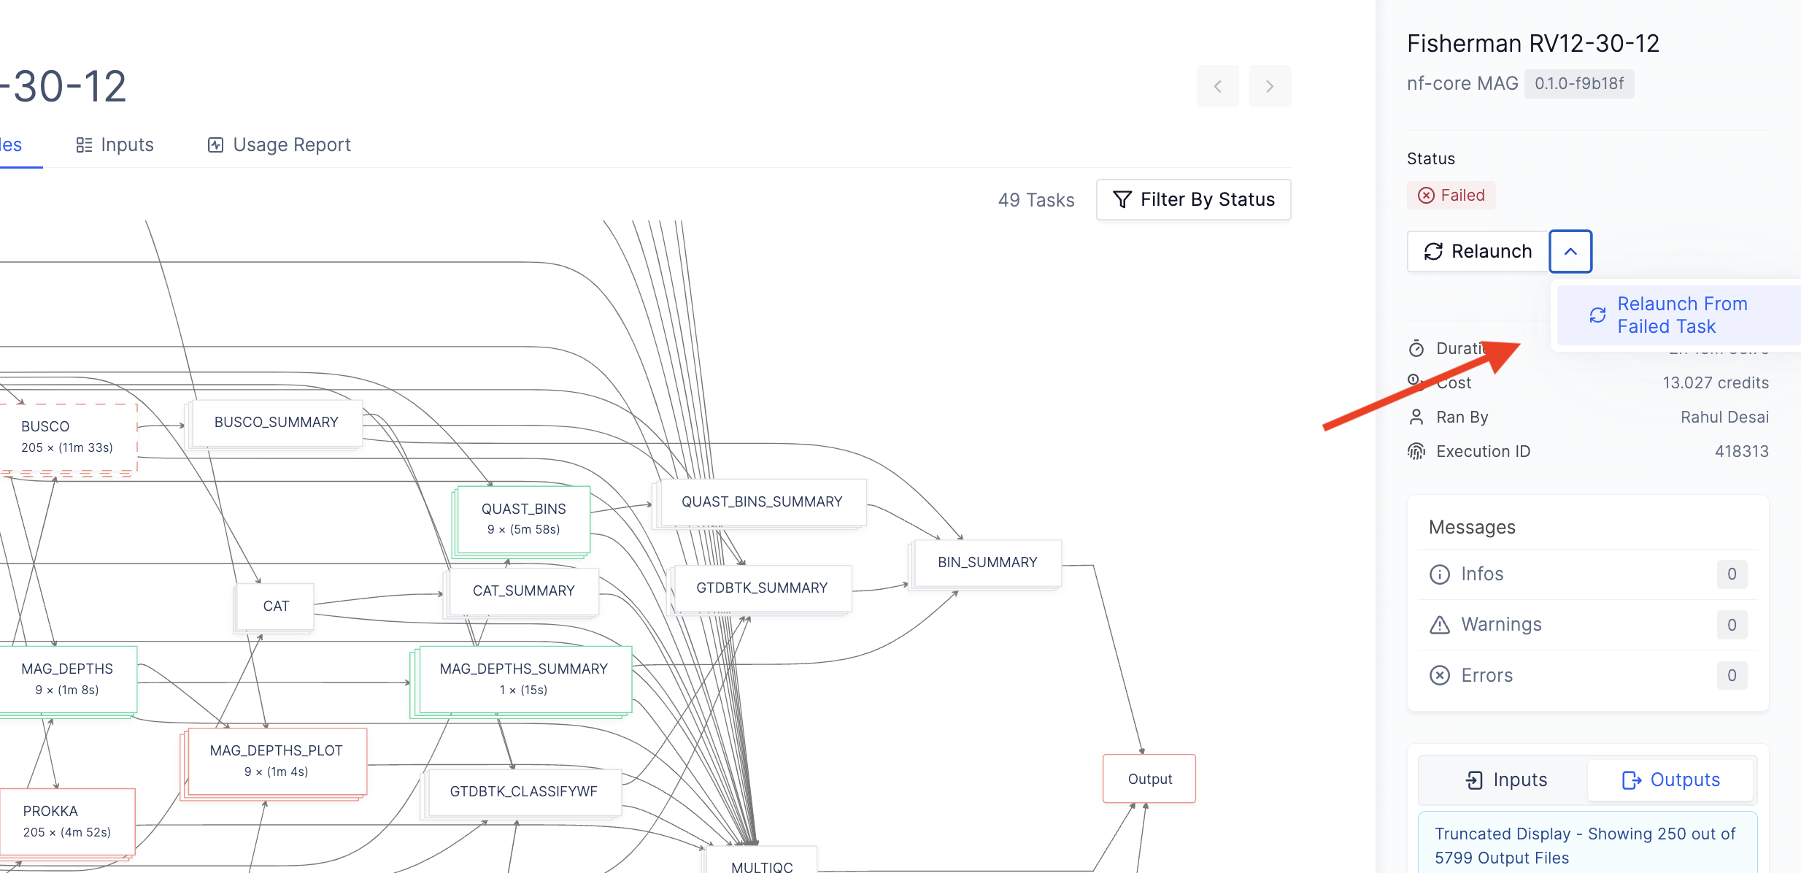Click the version badge 0.1.0-f9b18f
The height and width of the screenshot is (873, 1801).
pos(1579,83)
